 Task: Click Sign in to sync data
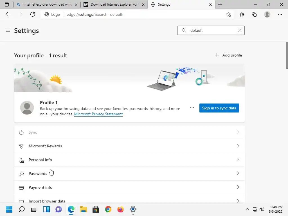point(219,108)
